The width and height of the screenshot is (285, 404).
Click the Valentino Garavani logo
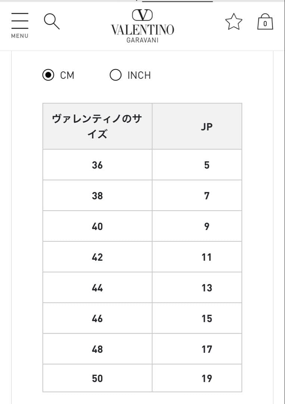point(142,26)
